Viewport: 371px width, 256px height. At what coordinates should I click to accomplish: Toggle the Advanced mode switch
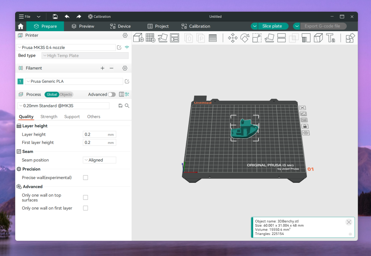[x=112, y=94]
